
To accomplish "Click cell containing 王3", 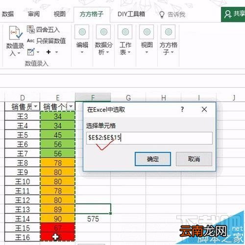I will tap(23, 116).
